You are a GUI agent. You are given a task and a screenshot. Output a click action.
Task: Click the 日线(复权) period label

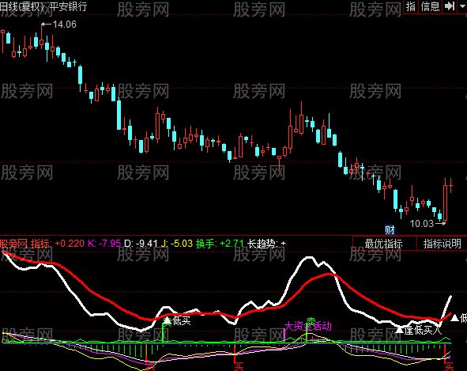pyautogui.click(x=22, y=6)
